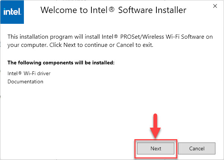Click the blue Intel logo
224x160 pixels.
12,12
